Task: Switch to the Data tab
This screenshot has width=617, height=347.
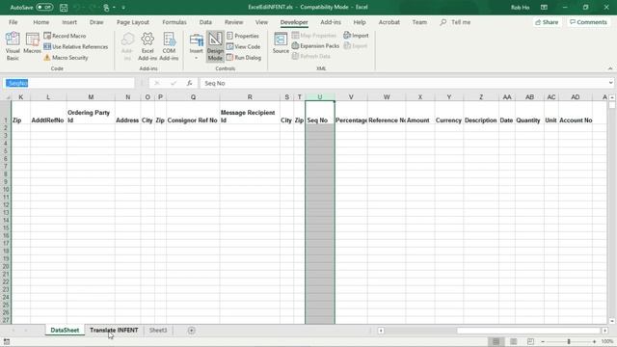Action: [205, 22]
